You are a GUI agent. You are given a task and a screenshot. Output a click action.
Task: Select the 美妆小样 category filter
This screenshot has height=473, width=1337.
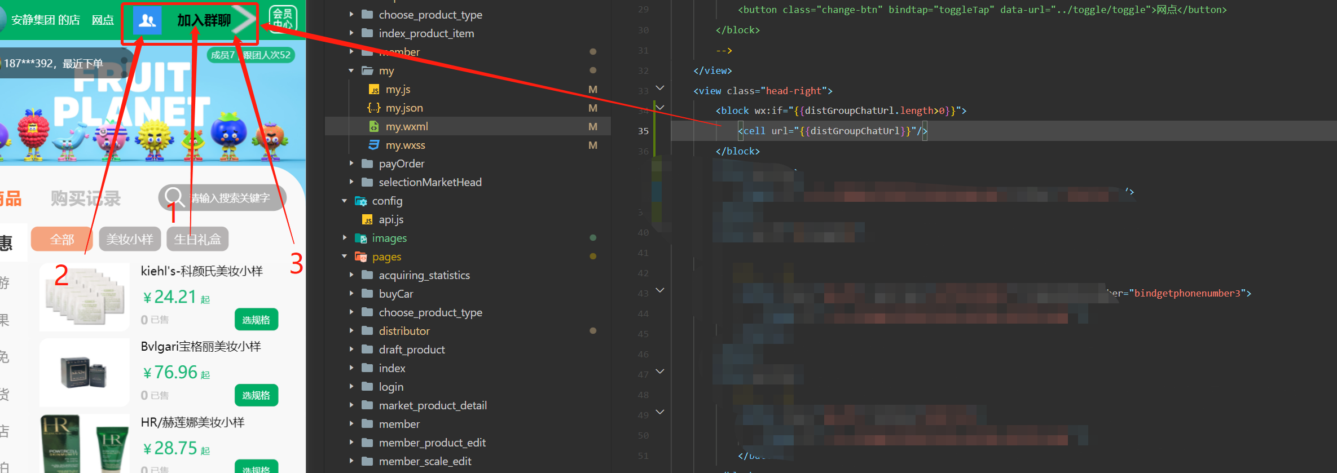[x=130, y=239]
